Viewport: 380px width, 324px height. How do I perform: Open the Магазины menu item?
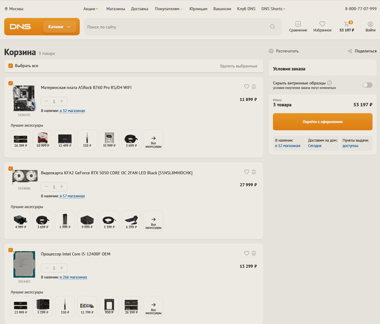click(115, 9)
